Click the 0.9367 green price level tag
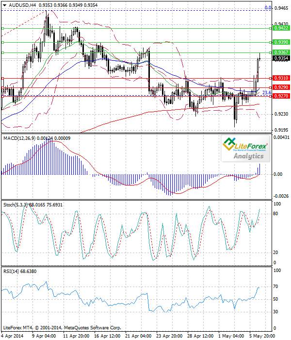This screenshot has width=291, height=340. point(281,52)
